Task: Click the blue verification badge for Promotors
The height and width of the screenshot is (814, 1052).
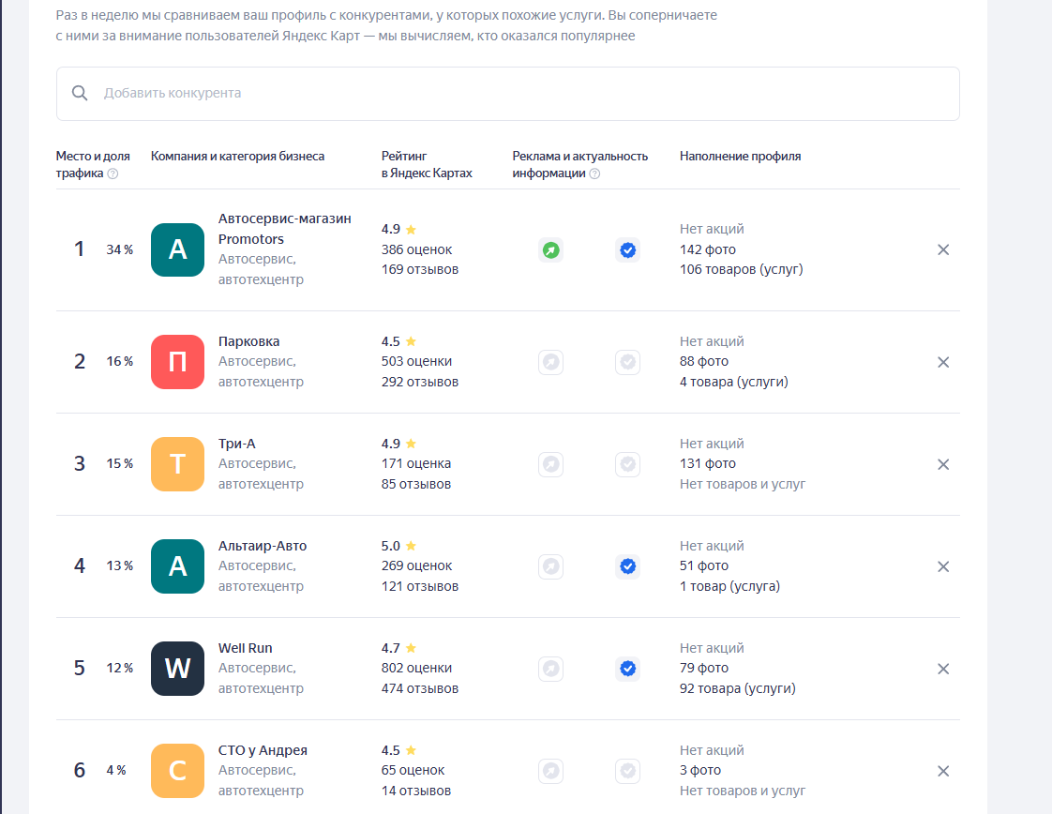Action: [x=628, y=250]
